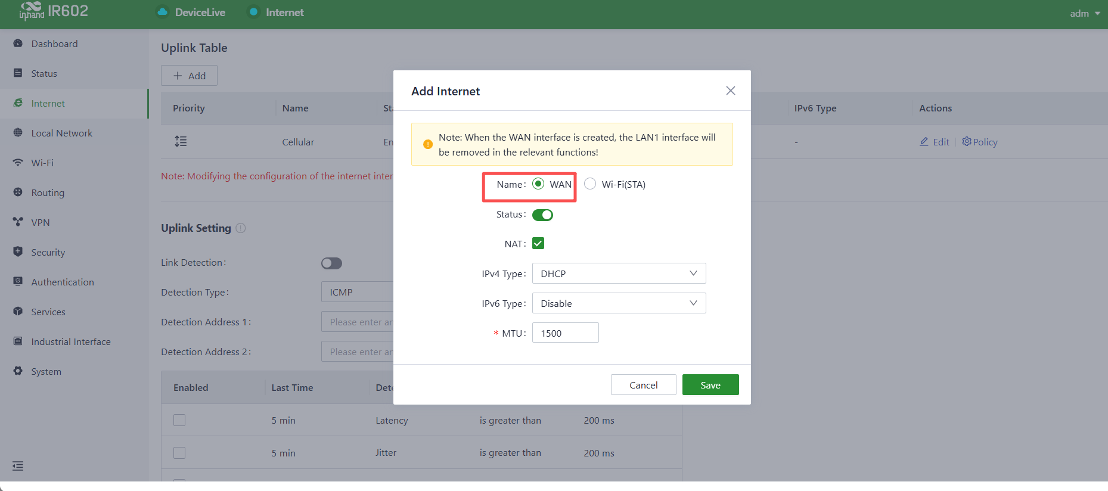This screenshot has width=1108, height=491.
Task: Uncheck the NAT checkbox
Action: point(538,243)
